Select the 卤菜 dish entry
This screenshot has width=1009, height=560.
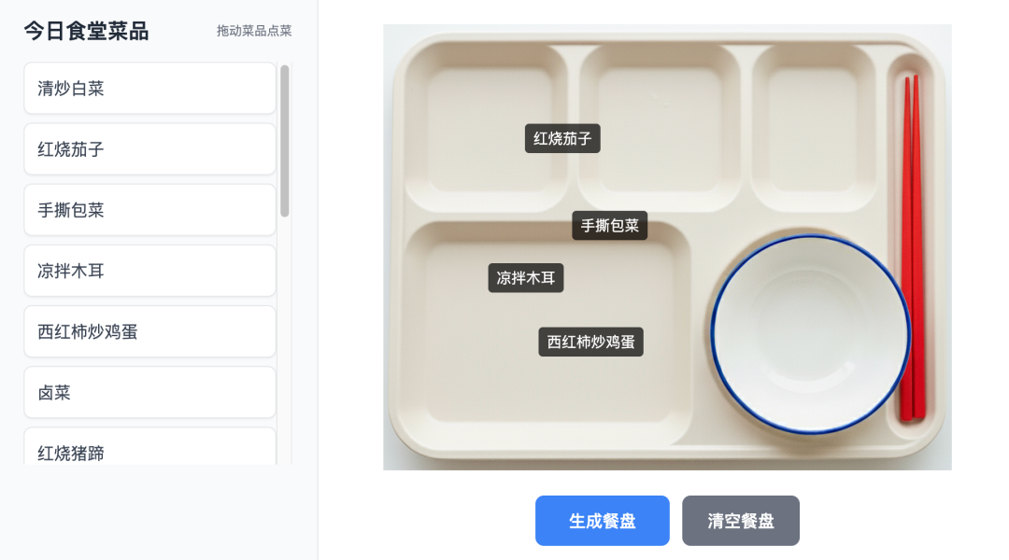point(149,392)
